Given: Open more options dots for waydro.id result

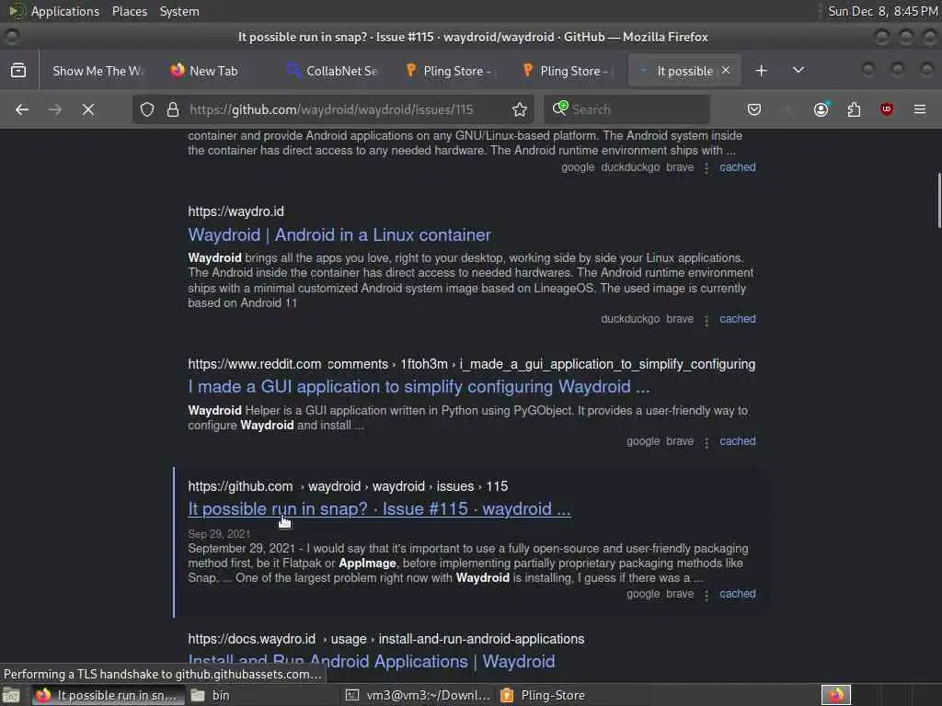Looking at the screenshot, I should point(706,320).
